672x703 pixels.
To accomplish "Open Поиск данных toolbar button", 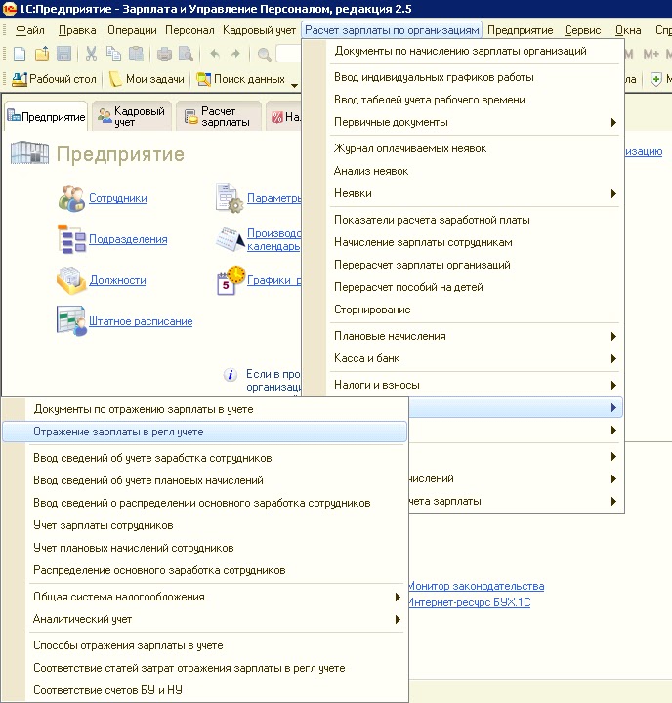I will pos(241,79).
